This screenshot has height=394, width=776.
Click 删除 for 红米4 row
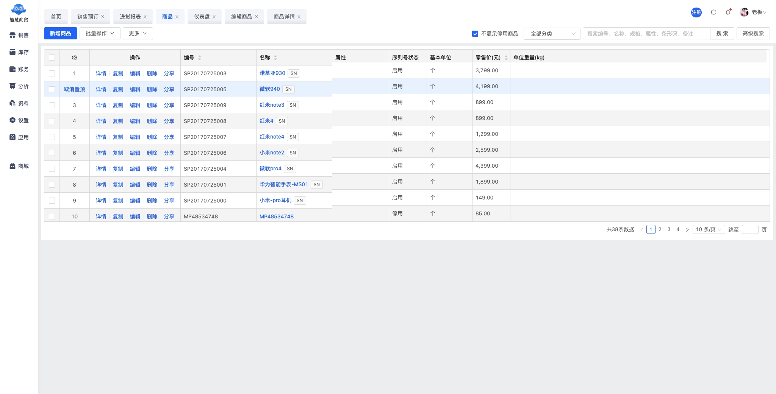(152, 121)
